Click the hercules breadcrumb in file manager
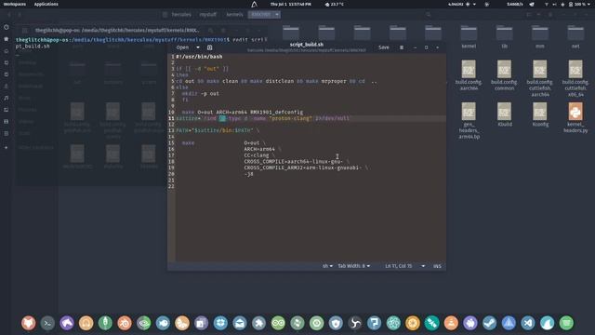Viewport: 595px width, 335px height. click(x=181, y=15)
